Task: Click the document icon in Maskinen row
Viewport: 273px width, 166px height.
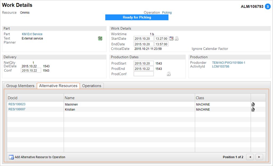Action: (253, 104)
